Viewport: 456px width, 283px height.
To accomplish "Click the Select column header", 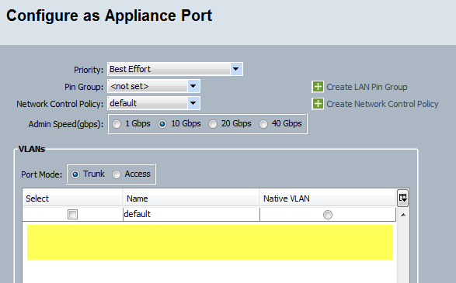I will tap(72, 198).
